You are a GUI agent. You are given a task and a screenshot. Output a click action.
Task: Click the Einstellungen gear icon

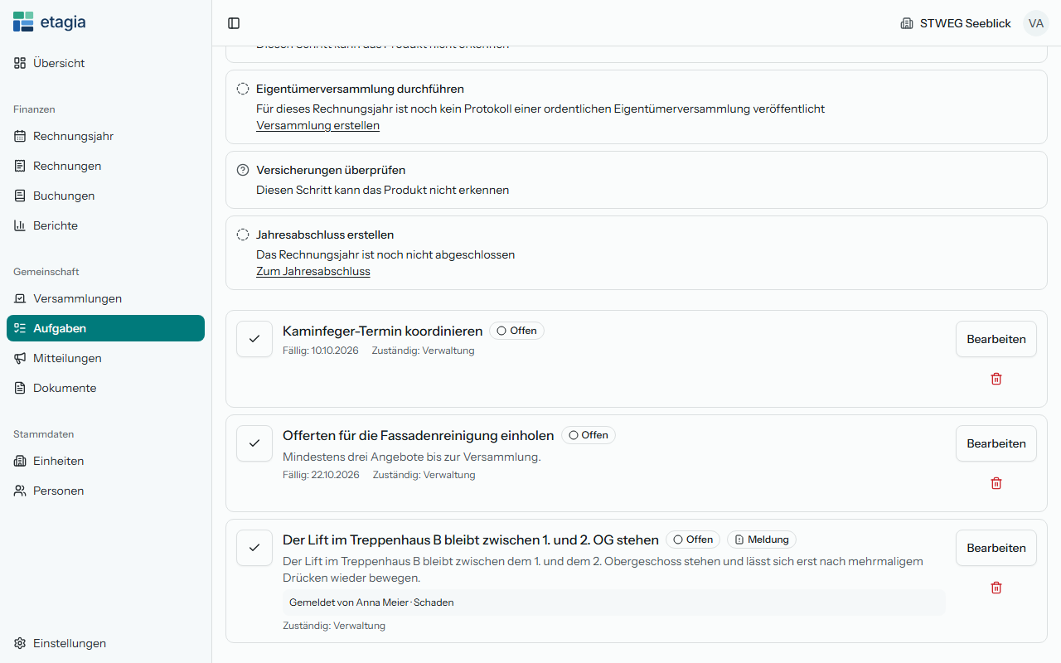(20, 643)
